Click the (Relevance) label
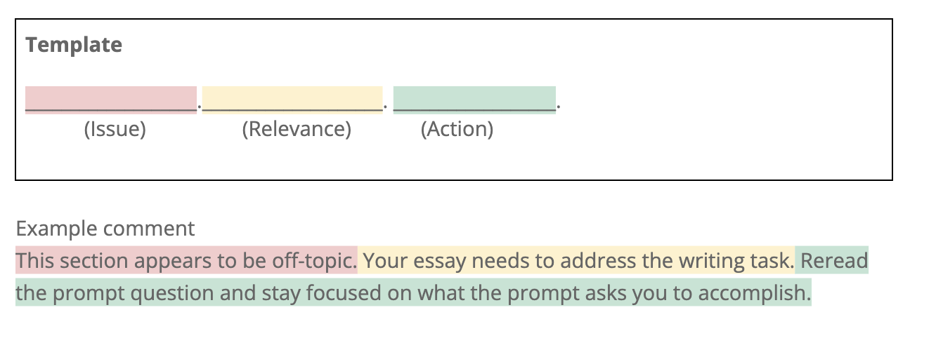936x338 pixels. [x=296, y=130]
